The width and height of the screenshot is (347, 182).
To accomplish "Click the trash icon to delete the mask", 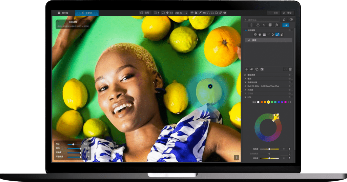I will click(x=290, y=69).
